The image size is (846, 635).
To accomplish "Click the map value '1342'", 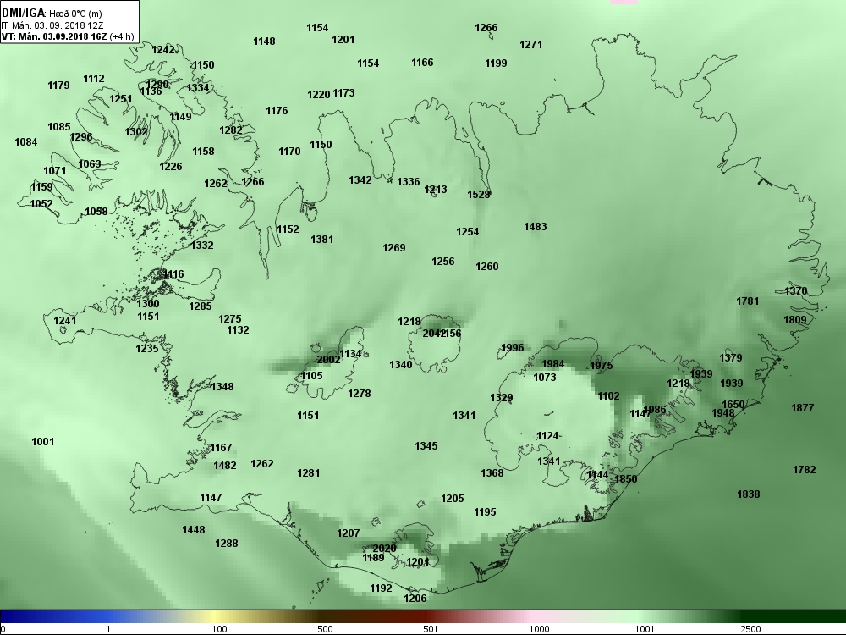I will click(360, 179).
